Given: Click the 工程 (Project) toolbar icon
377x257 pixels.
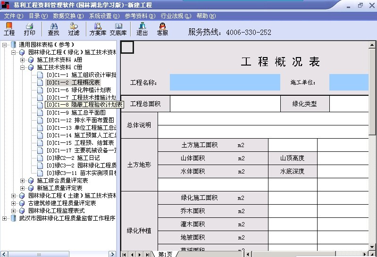Looking at the screenshot, I should click(9, 29).
